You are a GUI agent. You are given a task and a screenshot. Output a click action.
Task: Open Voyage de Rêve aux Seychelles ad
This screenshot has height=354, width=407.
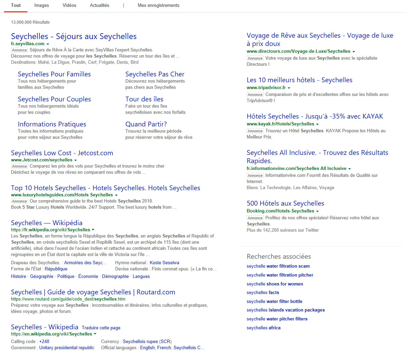coord(320,39)
